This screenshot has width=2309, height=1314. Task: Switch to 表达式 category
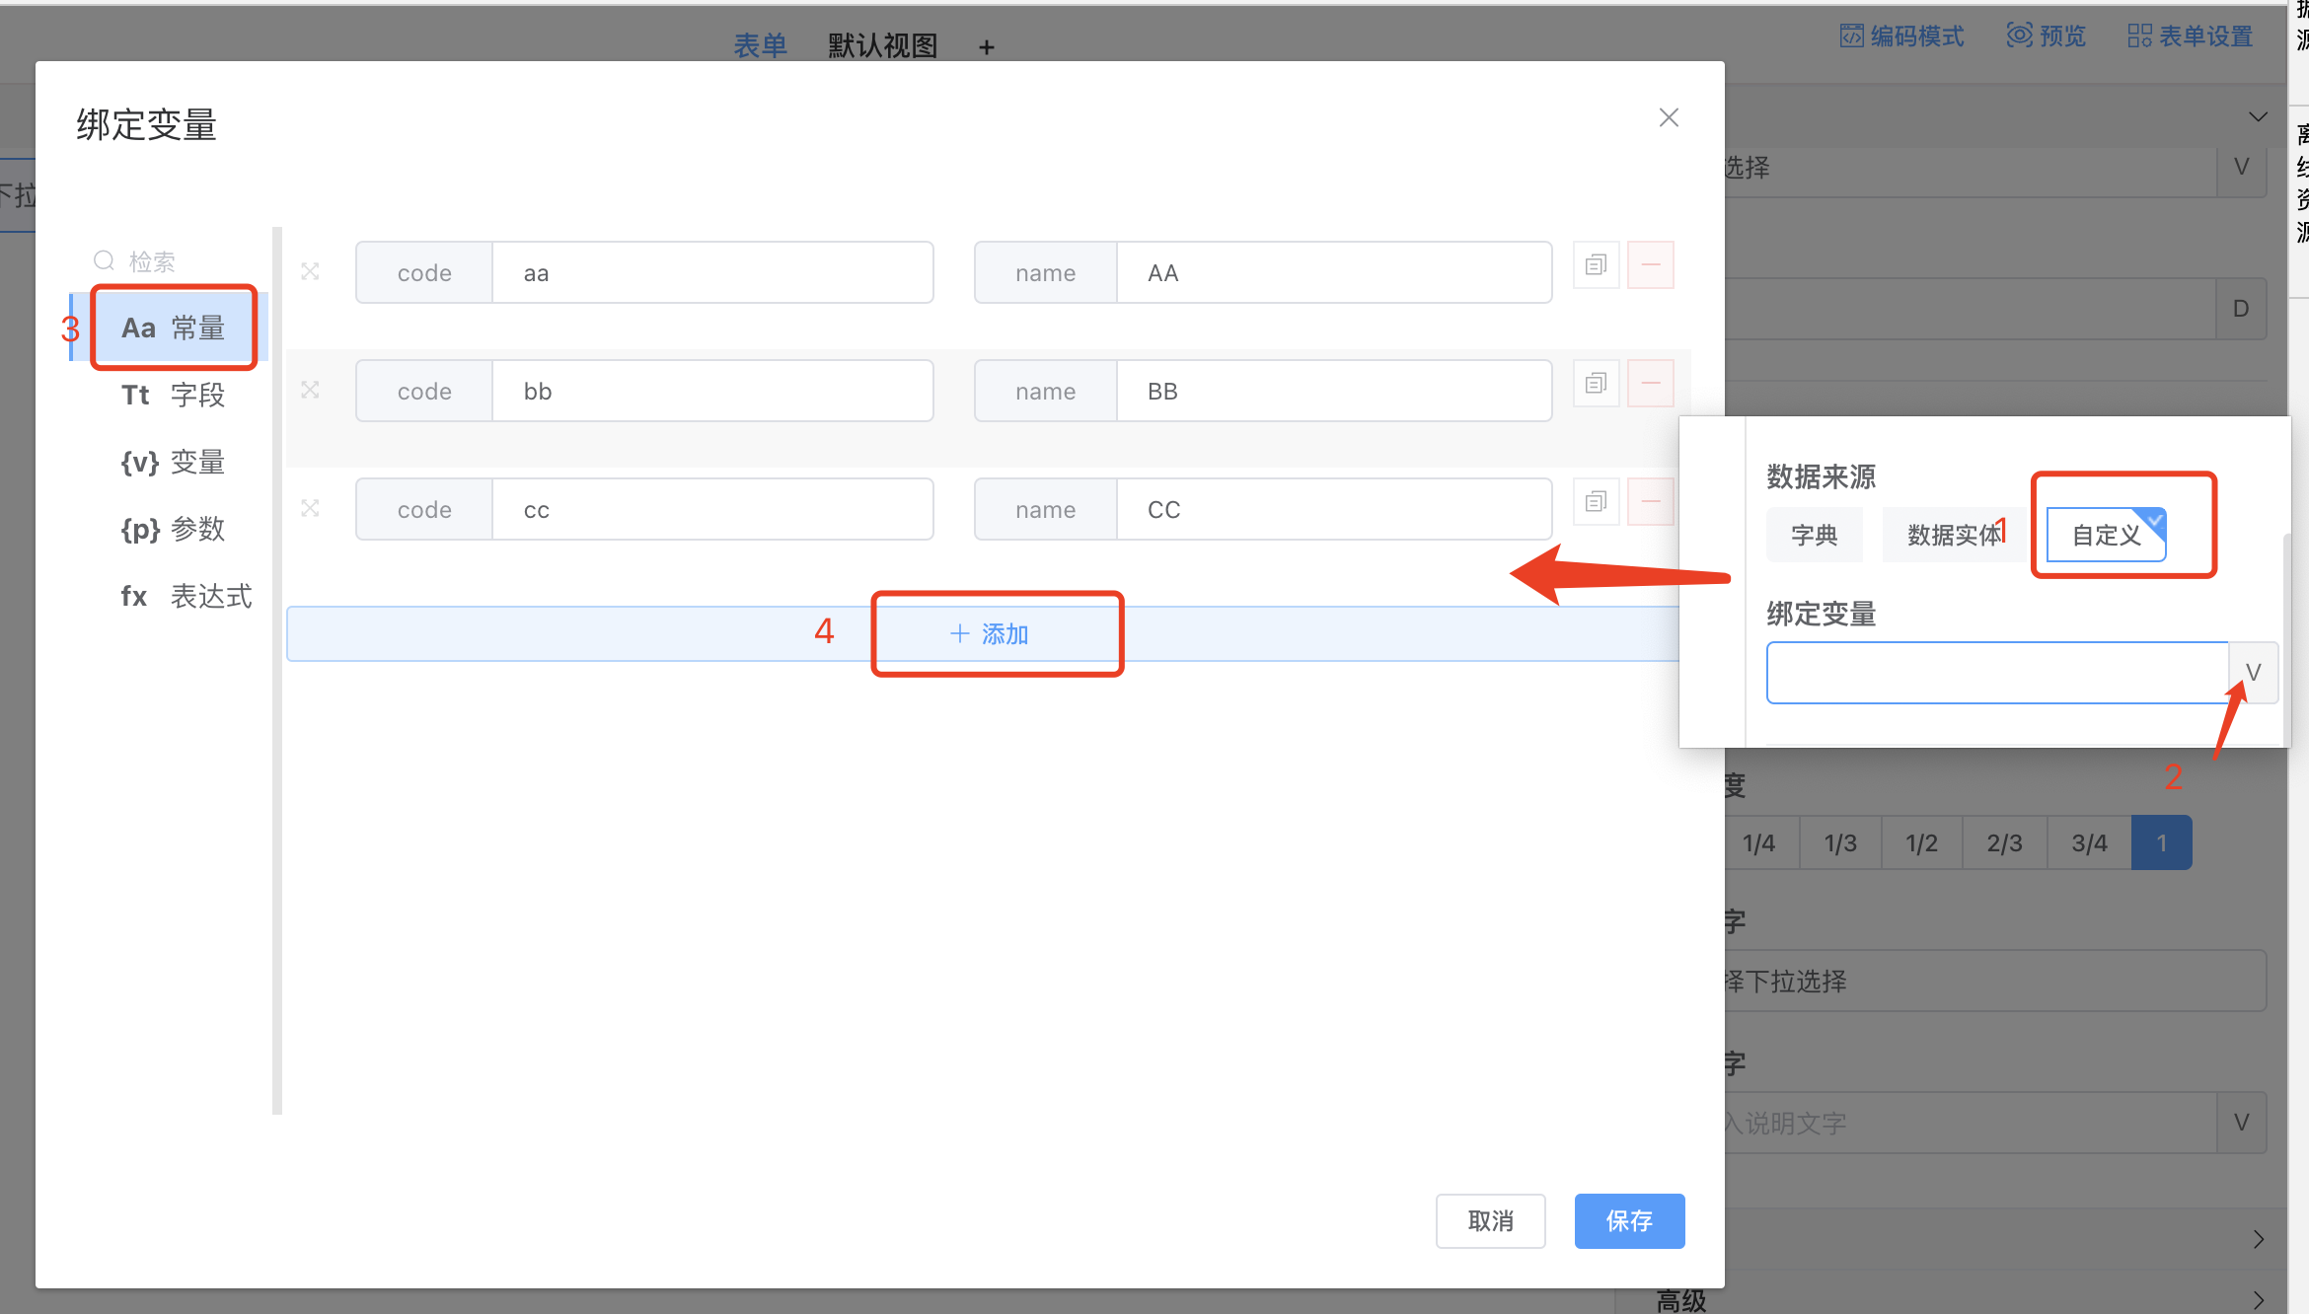(x=186, y=597)
